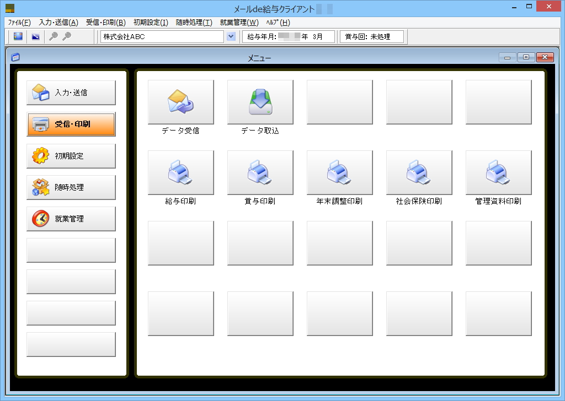The width and height of the screenshot is (565, 401).
Task: Open the ファイル(F) menu
Action: point(19,23)
